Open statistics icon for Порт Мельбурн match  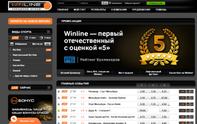(188, 104)
